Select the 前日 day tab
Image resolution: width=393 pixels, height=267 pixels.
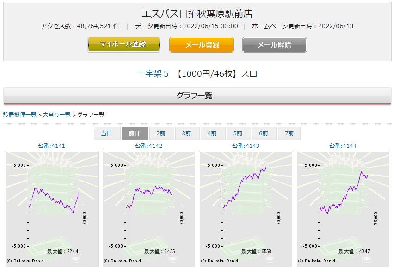click(135, 133)
